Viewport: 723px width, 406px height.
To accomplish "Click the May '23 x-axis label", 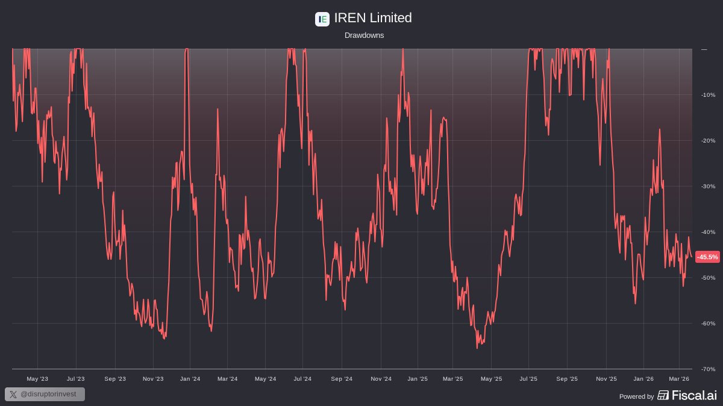I will [x=37, y=379].
